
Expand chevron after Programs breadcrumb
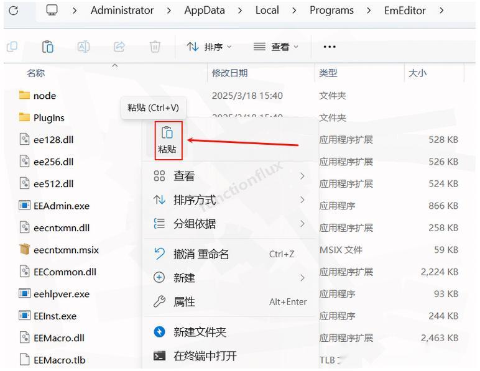pos(369,11)
